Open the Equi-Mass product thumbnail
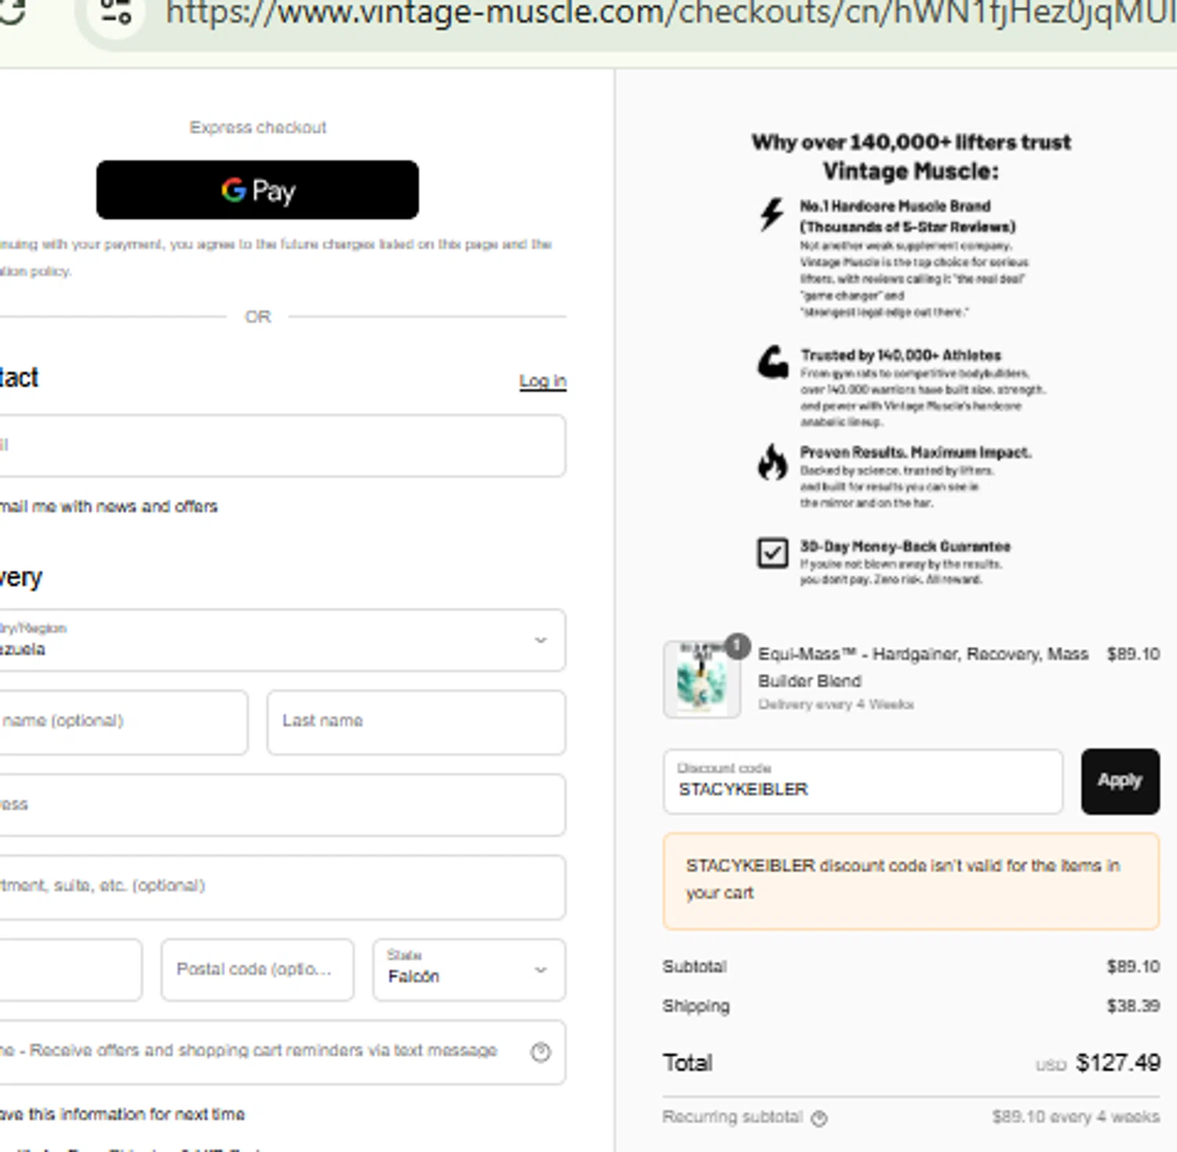The height and width of the screenshot is (1152, 1177). (701, 679)
